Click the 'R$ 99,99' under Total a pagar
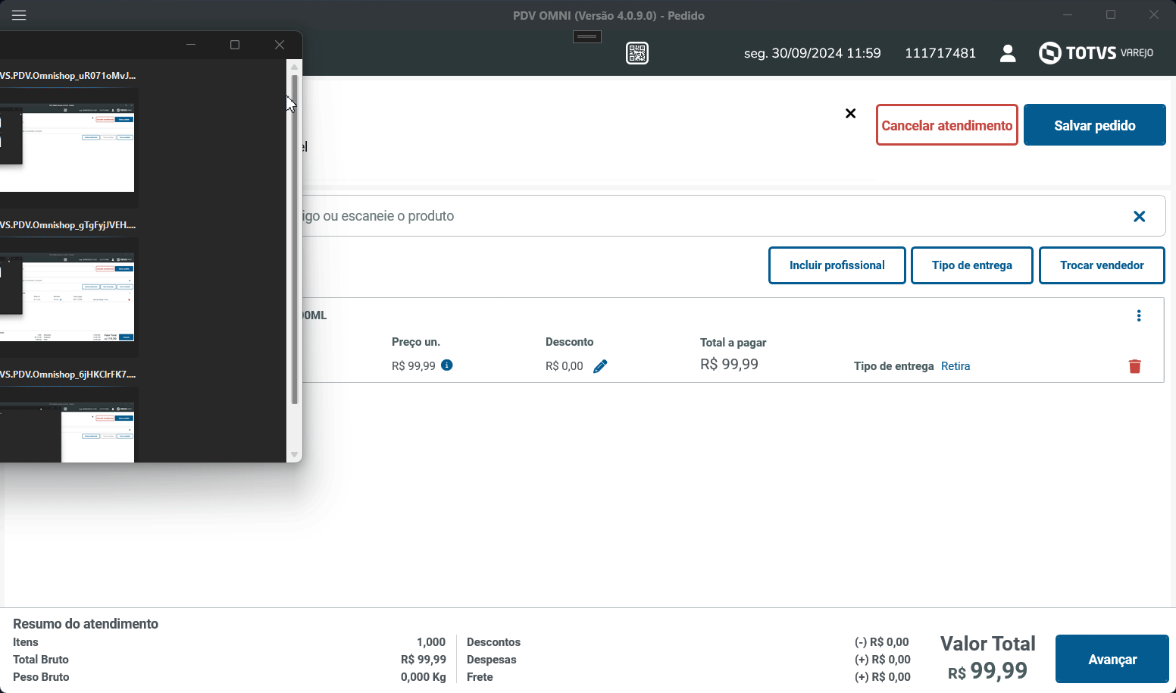The height and width of the screenshot is (693, 1176). click(729, 365)
